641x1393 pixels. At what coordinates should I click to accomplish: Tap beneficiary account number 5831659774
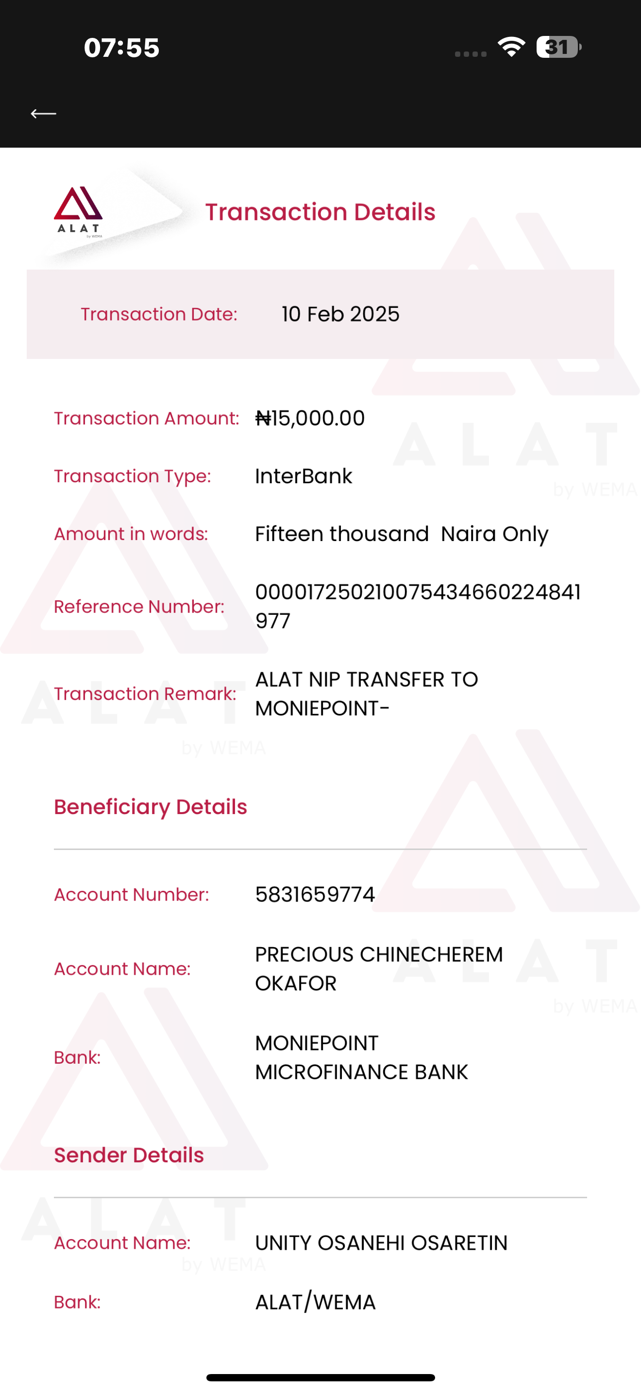click(315, 894)
